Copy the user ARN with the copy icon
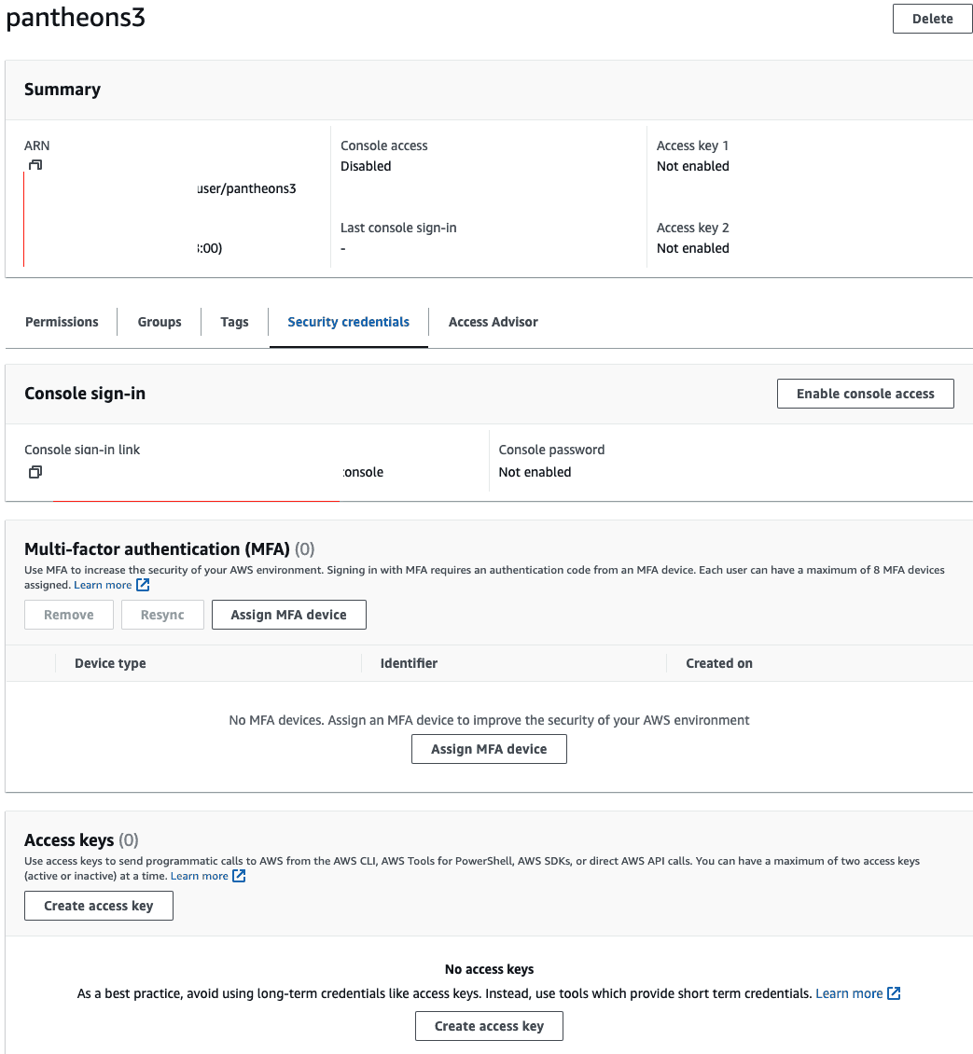Image resolution: width=973 pixels, height=1054 pixels. (35, 165)
